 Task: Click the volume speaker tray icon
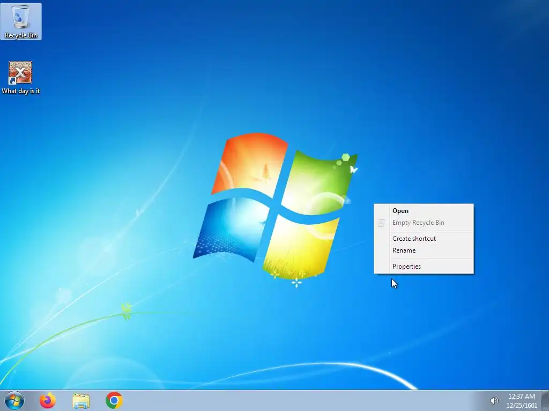point(494,401)
